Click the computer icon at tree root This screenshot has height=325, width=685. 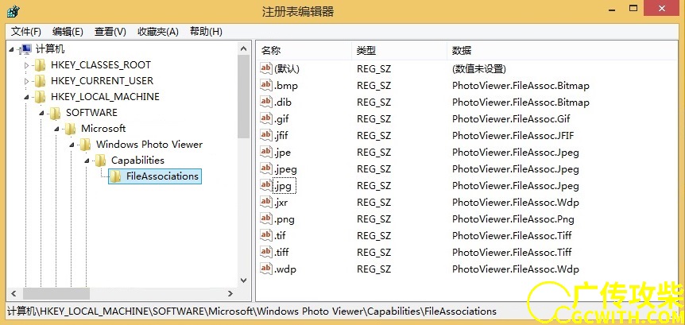25,49
